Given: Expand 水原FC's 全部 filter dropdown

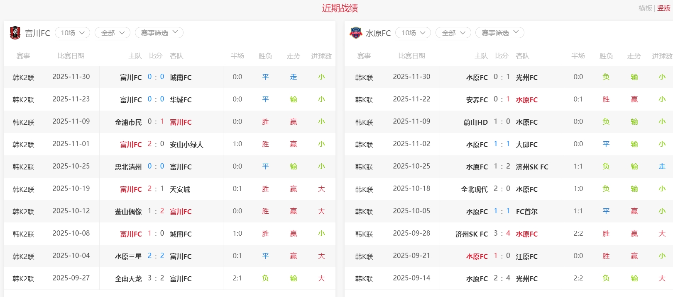Looking at the screenshot, I should point(453,33).
